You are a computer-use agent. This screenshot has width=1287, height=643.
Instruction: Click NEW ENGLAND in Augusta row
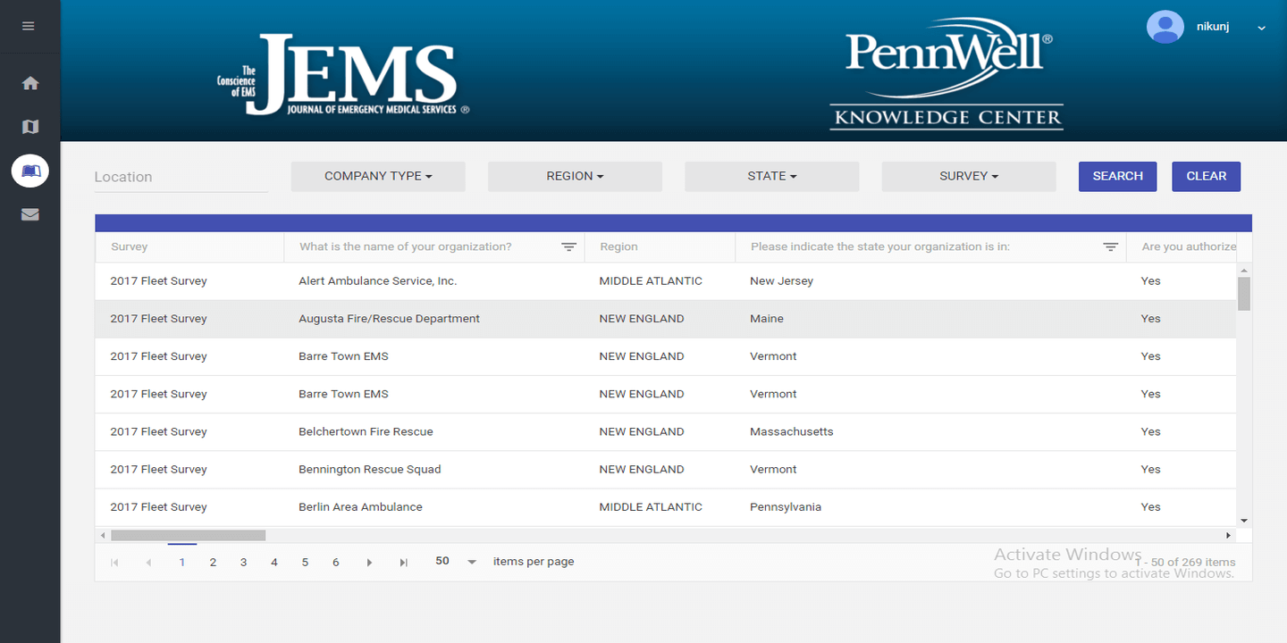point(642,319)
